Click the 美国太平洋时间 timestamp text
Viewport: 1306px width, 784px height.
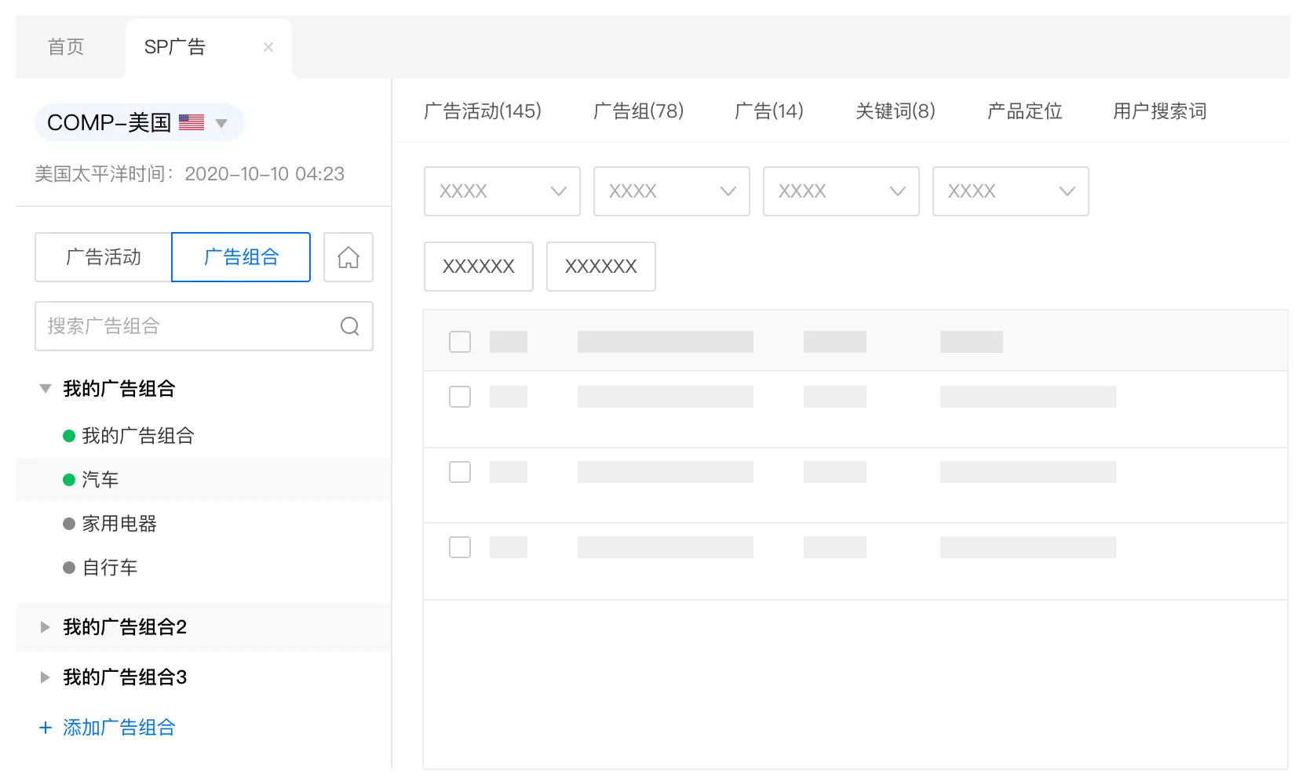click(190, 174)
